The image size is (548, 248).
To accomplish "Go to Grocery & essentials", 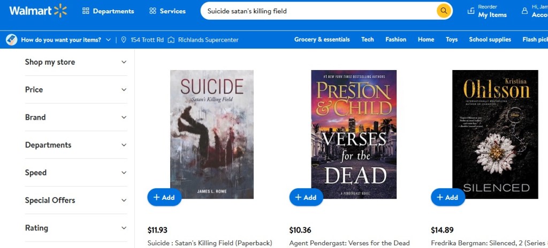I will 322,40.
